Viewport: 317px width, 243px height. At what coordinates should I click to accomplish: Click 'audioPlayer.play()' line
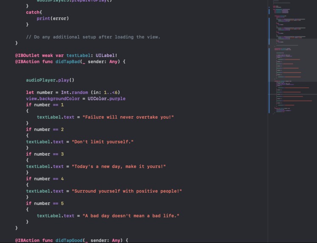(x=50, y=80)
